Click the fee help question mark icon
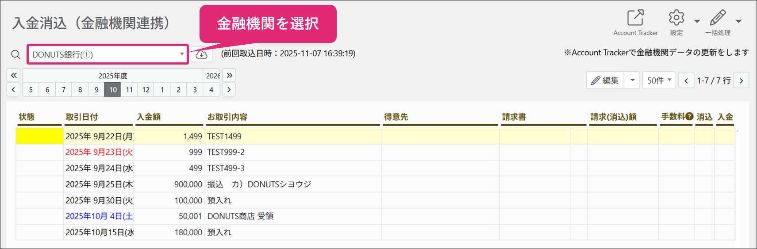757x249 pixels. point(689,116)
